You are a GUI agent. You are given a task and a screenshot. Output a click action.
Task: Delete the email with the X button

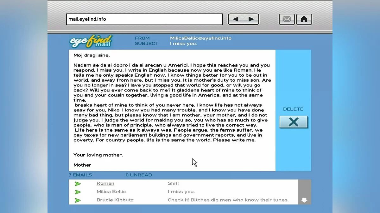pos(294,122)
